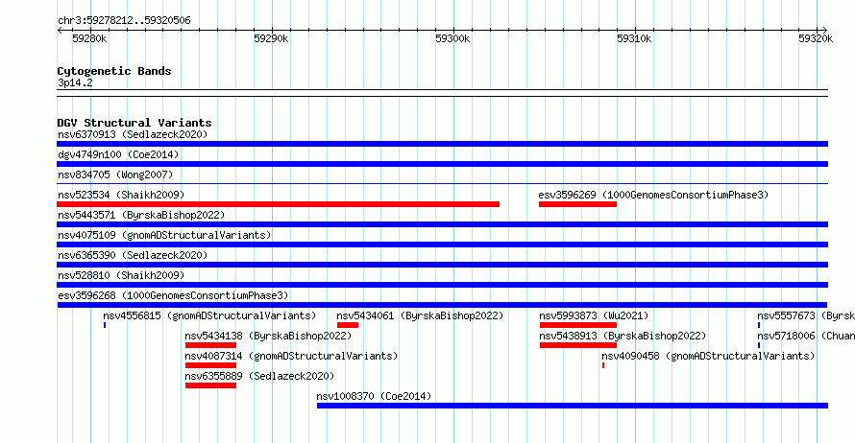Select the blue bar under nsv4075109
The width and height of the screenshot is (855, 443).
point(442,245)
